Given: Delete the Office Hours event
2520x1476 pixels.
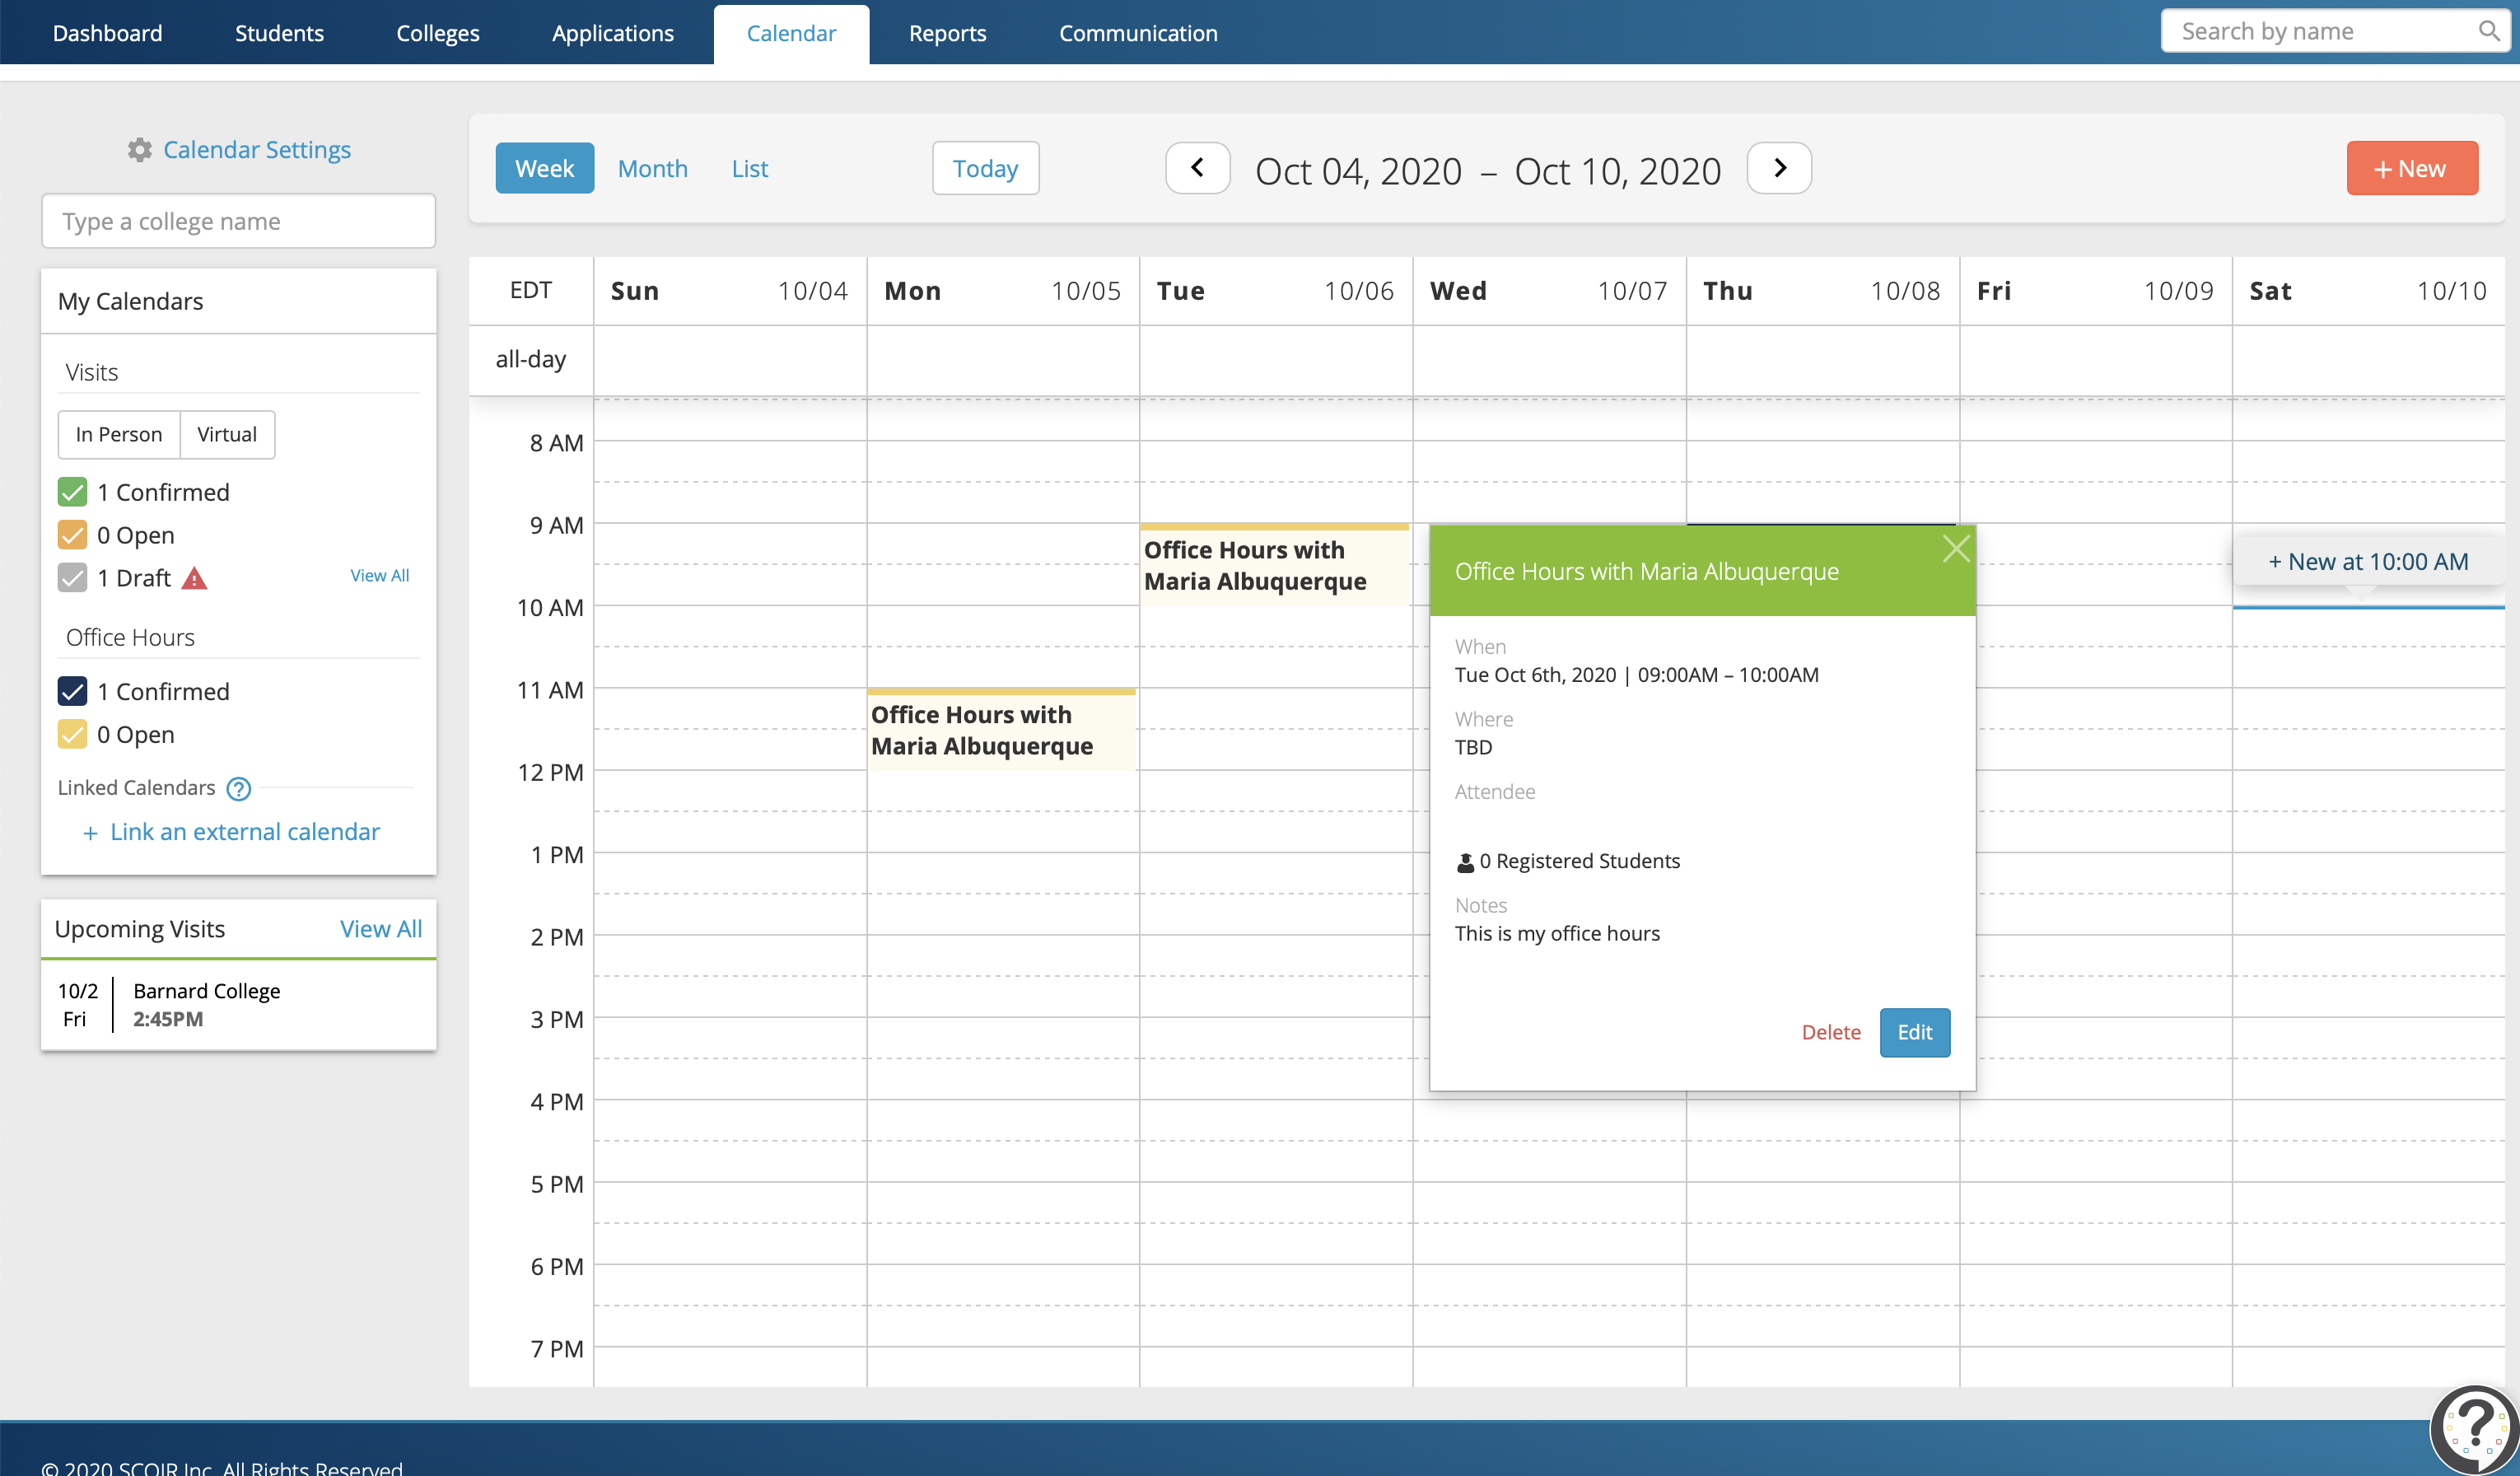Looking at the screenshot, I should pos(1832,1031).
